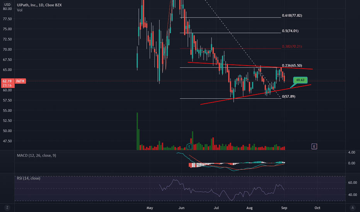Screen dimensions: 360x212
Task: Click the 55.00 price axis label
Action: point(7,111)
